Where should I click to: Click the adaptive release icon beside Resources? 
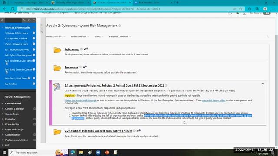(85, 67)
